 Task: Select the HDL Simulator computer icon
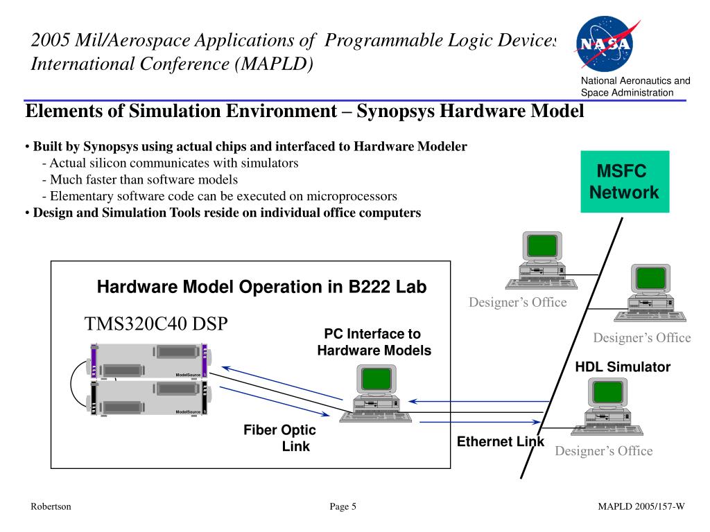(607, 407)
